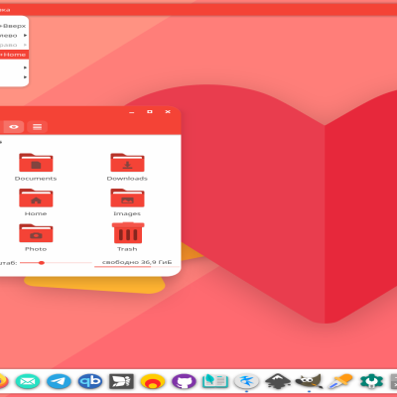Viewport: 397px width, 397px height.
Task: Open the Documents folder icon
Action: pos(36,163)
